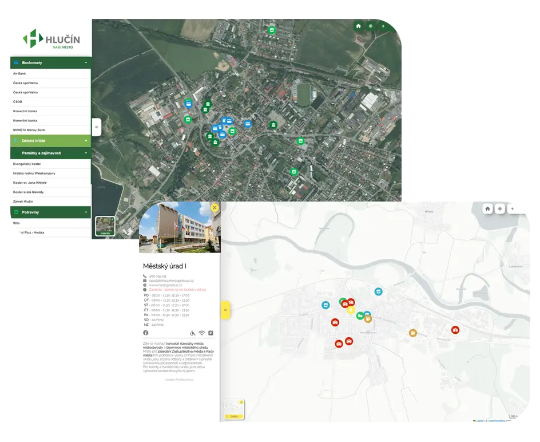This screenshot has width=540, height=442.
Task: Select the Letecká map layer thumbnail
Action: pyautogui.click(x=106, y=225)
